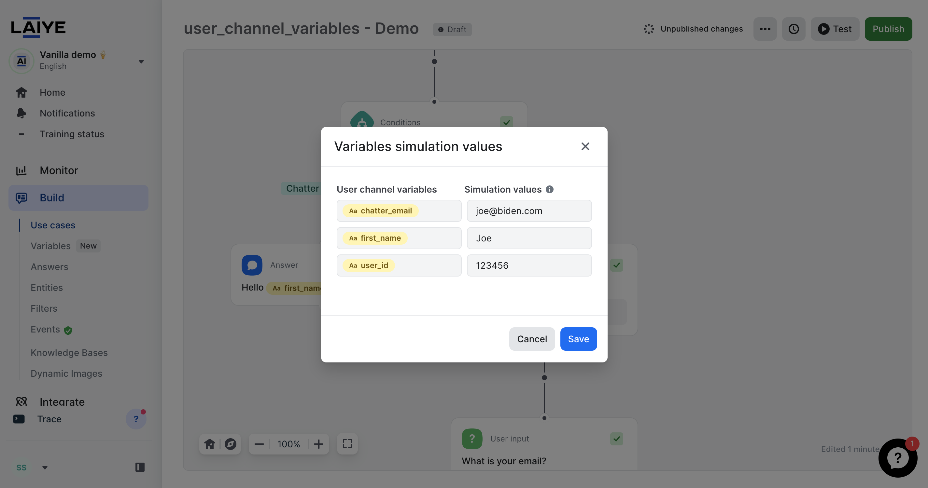Click the sidebar question mark help button
928x488 pixels.
(x=136, y=419)
